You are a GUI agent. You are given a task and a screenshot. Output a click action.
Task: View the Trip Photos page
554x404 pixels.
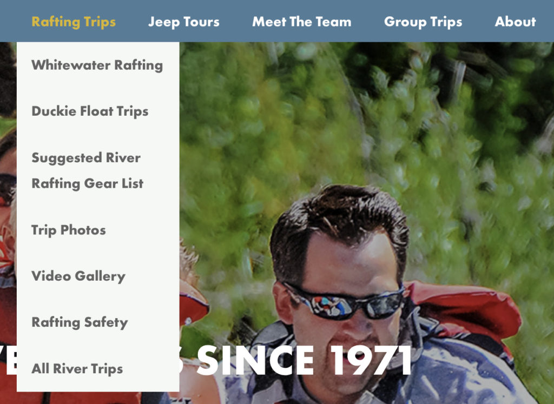[69, 230]
